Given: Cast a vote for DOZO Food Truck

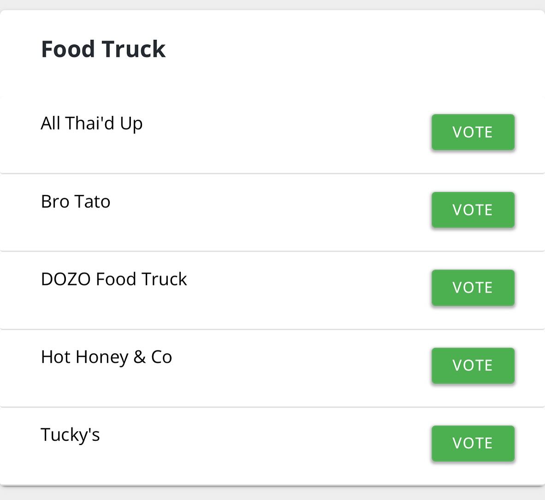Looking at the screenshot, I should (x=473, y=288).
